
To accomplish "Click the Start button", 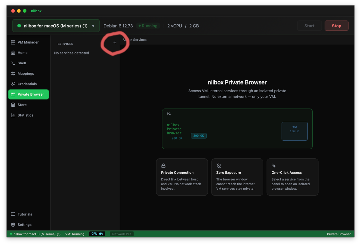I will 309,26.
